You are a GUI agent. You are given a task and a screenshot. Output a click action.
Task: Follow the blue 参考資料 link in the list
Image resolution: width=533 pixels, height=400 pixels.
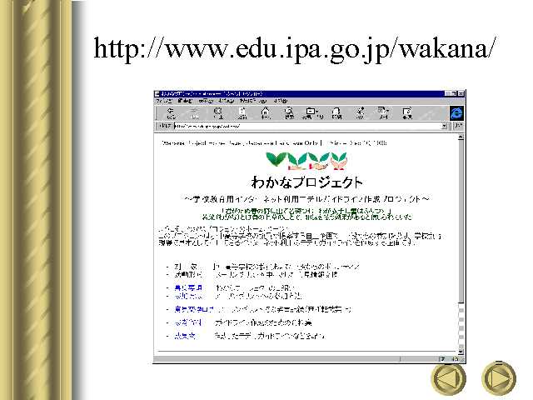click(188, 322)
